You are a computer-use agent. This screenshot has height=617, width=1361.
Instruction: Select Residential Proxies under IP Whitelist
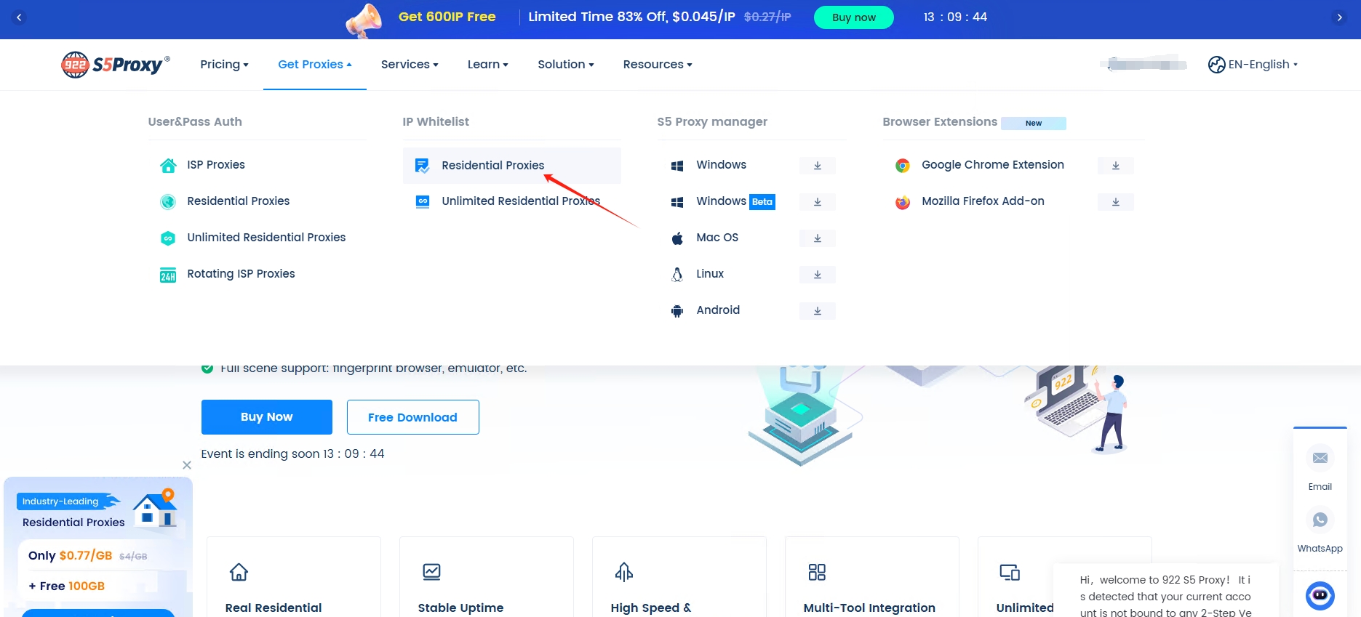pyautogui.click(x=492, y=166)
